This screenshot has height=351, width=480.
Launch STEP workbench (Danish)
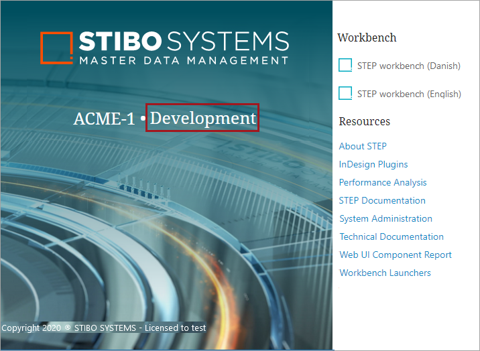coord(409,66)
